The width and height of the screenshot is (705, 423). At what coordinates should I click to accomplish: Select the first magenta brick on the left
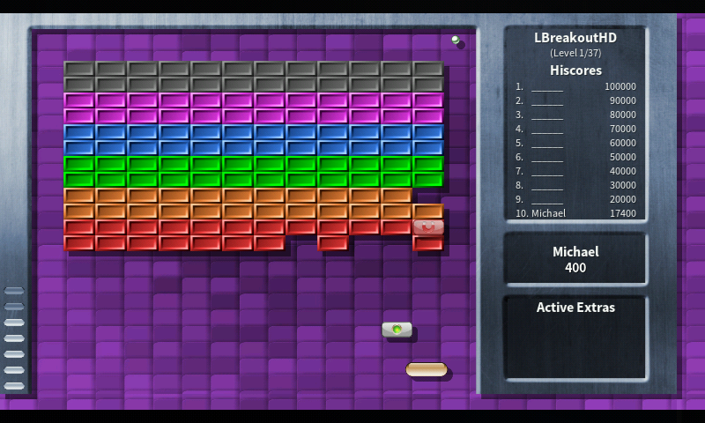(79, 100)
